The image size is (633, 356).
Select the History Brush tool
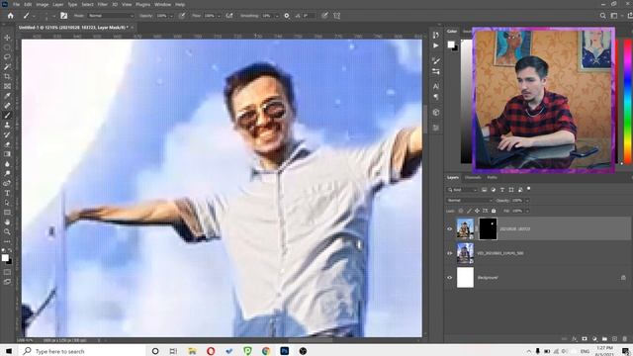tap(7, 134)
